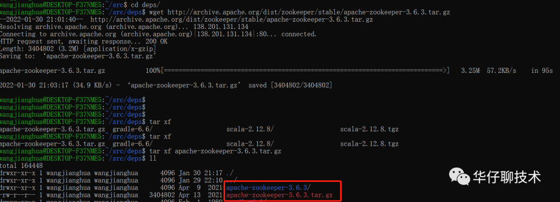Click the 'll' command text

pos(153,158)
